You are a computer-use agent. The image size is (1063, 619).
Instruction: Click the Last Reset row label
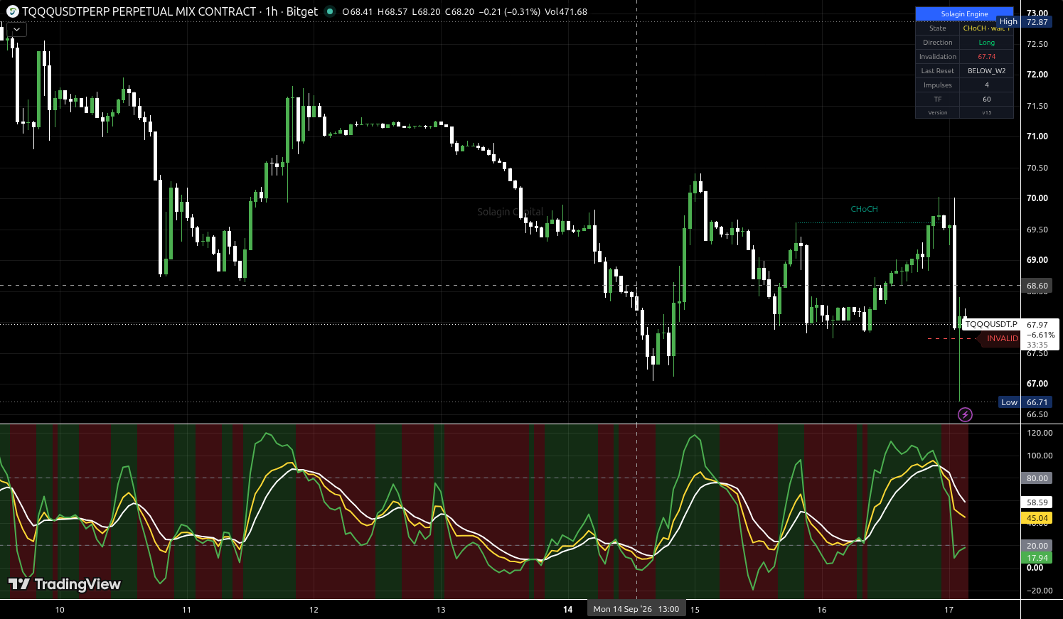pos(937,71)
